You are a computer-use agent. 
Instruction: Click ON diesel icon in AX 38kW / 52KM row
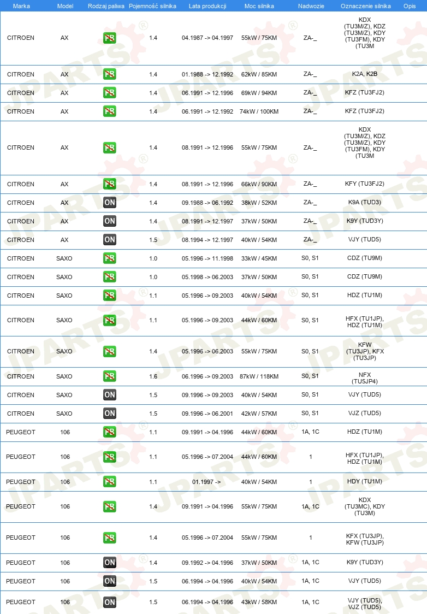(x=110, y=203)
